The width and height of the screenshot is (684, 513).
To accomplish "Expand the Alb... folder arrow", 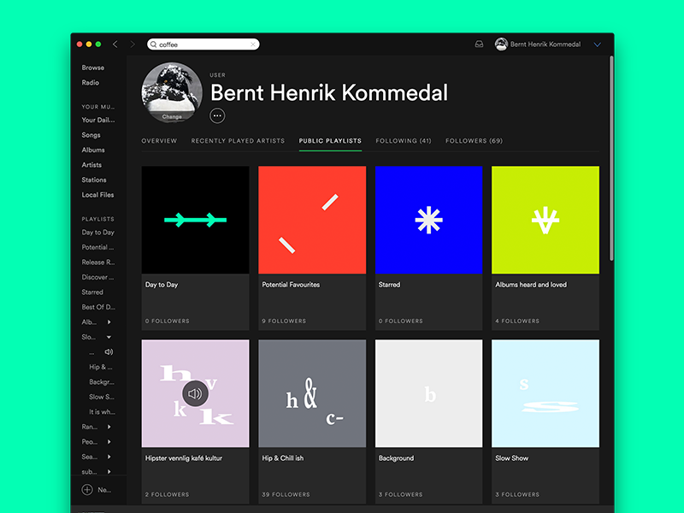I will point(109,322).
